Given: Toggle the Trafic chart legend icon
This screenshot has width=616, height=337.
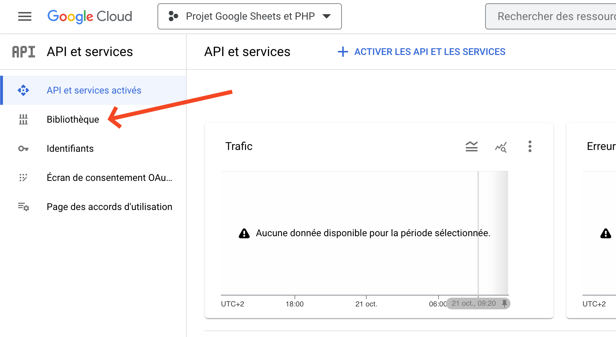Looking at the screenshot, I should 471,146.
